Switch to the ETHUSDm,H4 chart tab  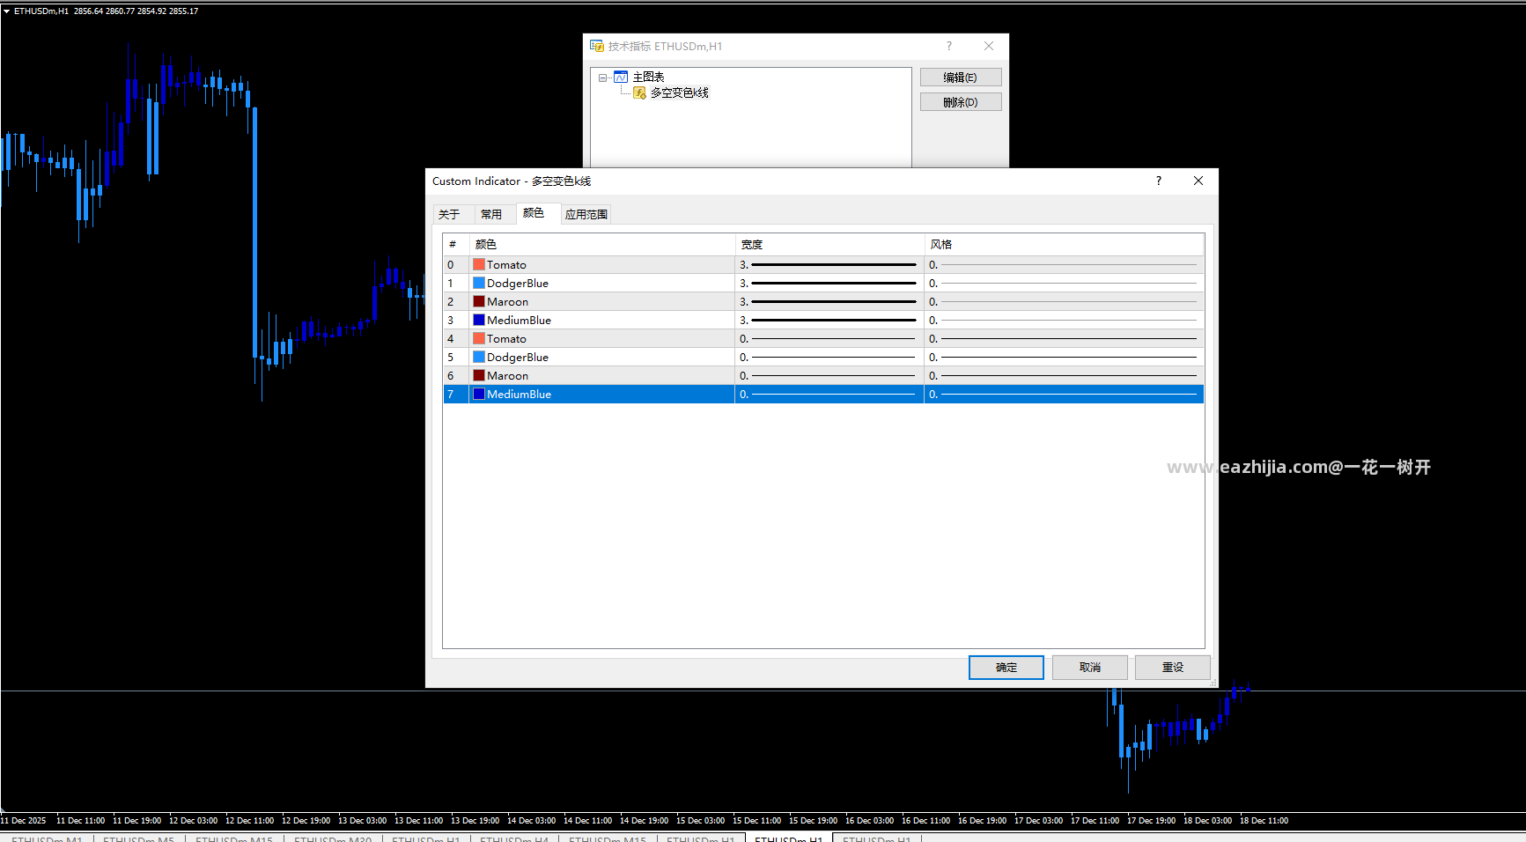point(514,838)
